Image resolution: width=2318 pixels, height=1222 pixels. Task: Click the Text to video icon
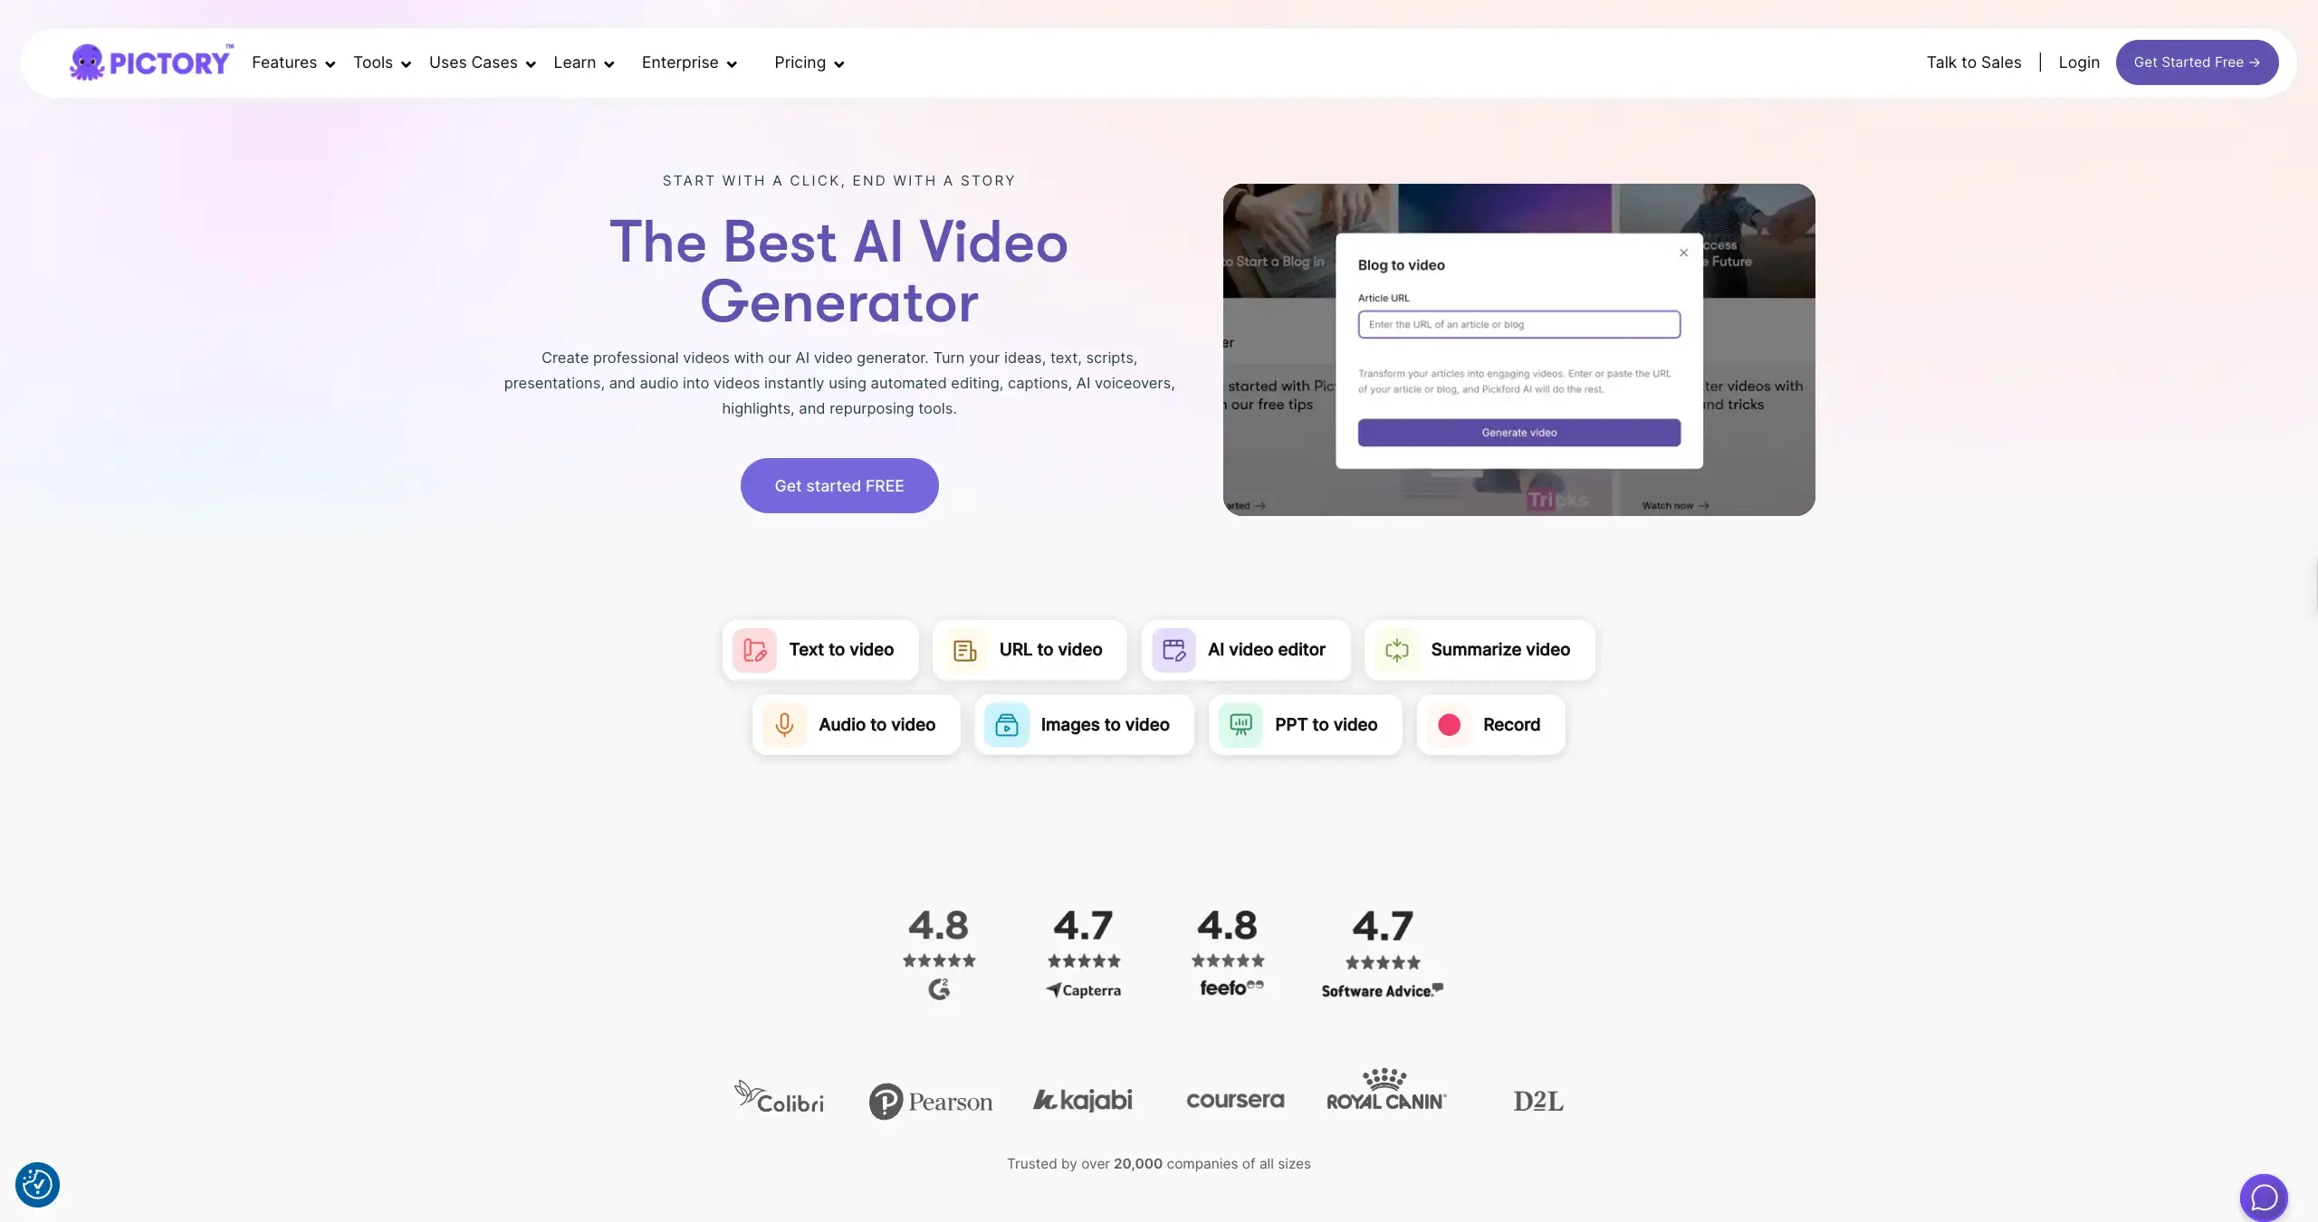pyautogui.click(x=754, y=650)
